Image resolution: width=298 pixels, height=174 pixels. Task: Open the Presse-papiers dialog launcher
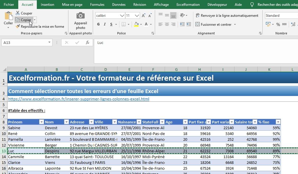[x=66, y=33]
